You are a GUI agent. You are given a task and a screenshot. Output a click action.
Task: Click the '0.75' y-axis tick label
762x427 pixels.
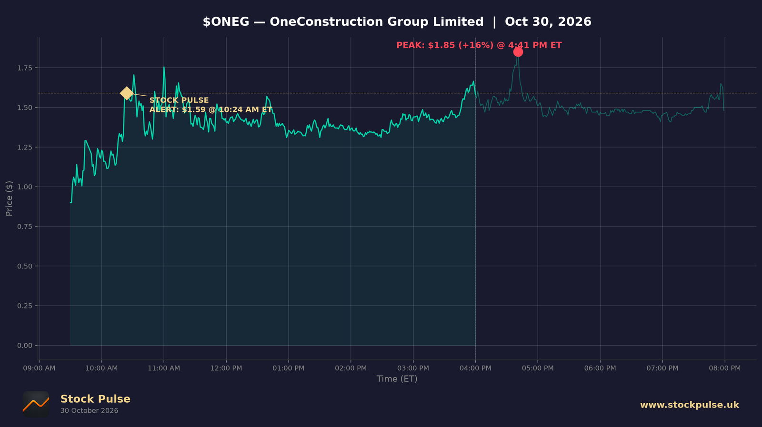click(x=25, y=227)
